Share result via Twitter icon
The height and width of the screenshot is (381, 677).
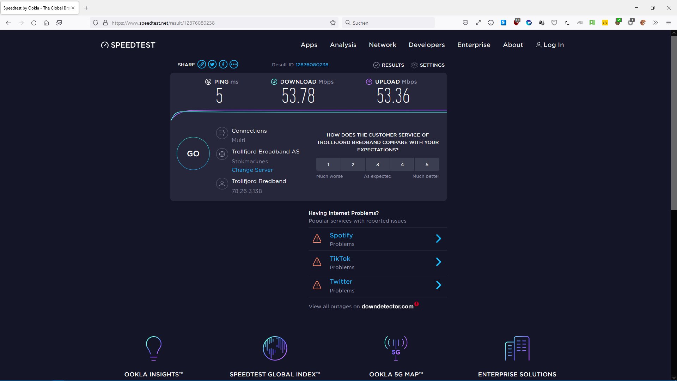[x=212, y=65]
